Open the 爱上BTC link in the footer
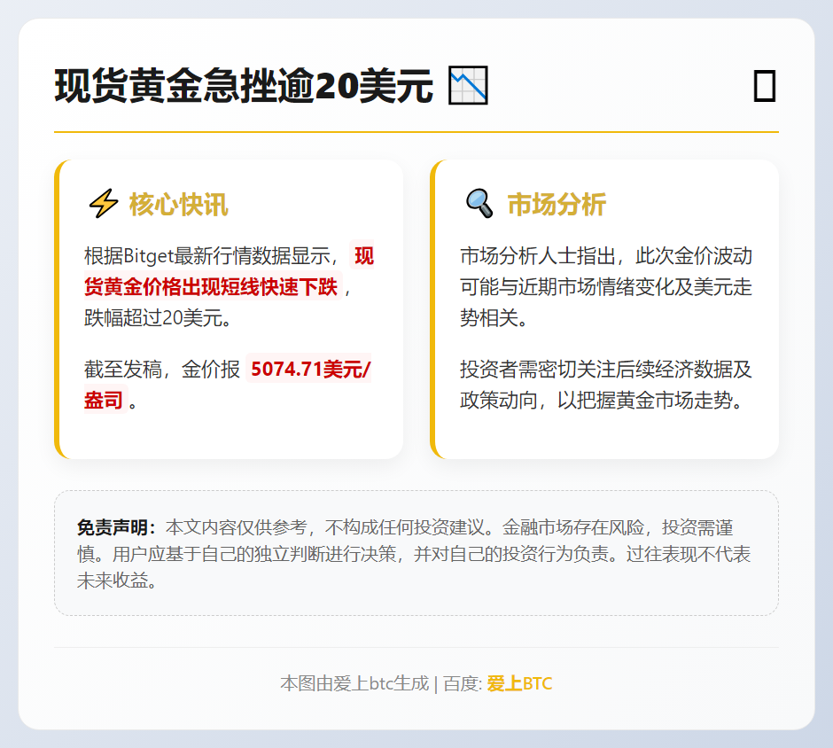833x748 pixels. [x=519, y=683]
